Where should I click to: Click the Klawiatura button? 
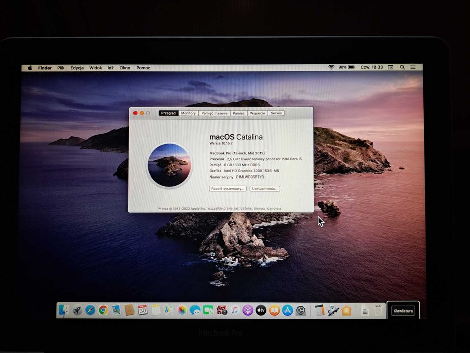[403, 311]
